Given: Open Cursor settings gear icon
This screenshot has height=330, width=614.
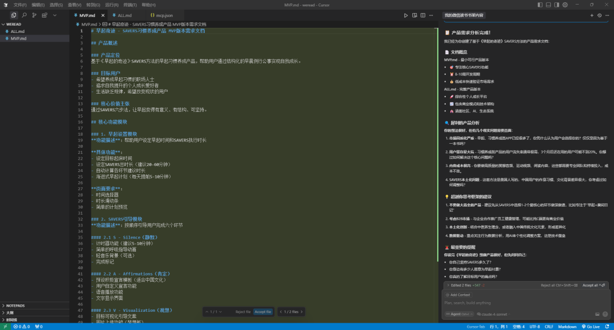Looking at the screenshot, I should click(x=565, y=5).
